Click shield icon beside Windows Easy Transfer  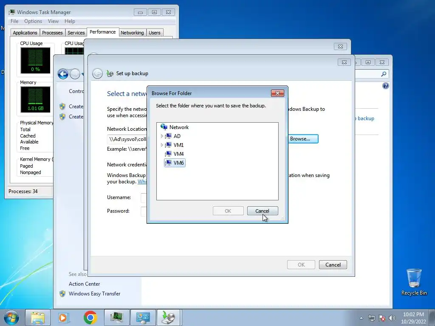63,294
